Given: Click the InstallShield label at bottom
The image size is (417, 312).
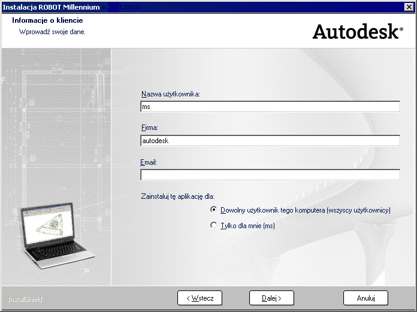Looking at the screenshot, I should click(x=25, y=299).
